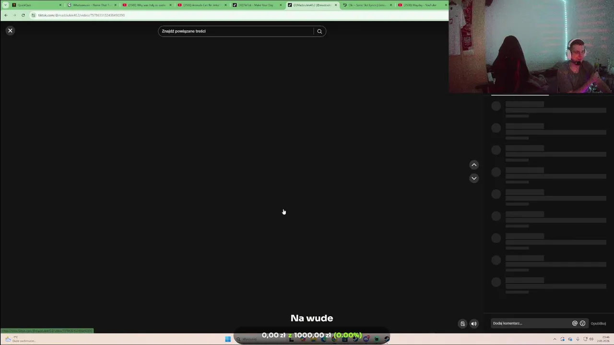Click the browser forward arrow

[14, 15]
